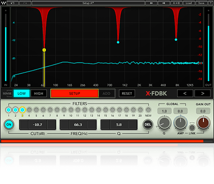Select filter 12 indicator
The width and height of the screenshot is (214, 184).
point(85,110)
